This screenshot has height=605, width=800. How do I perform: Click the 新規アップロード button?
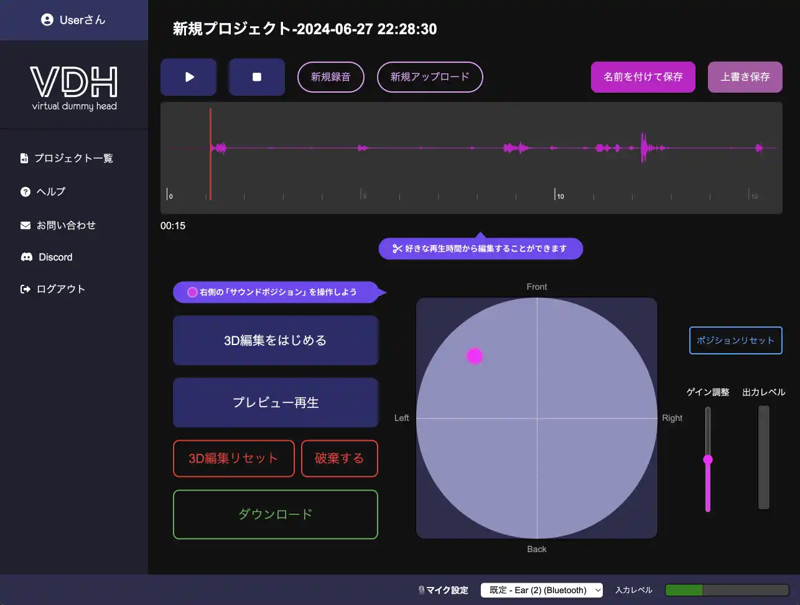click(430, 77)
